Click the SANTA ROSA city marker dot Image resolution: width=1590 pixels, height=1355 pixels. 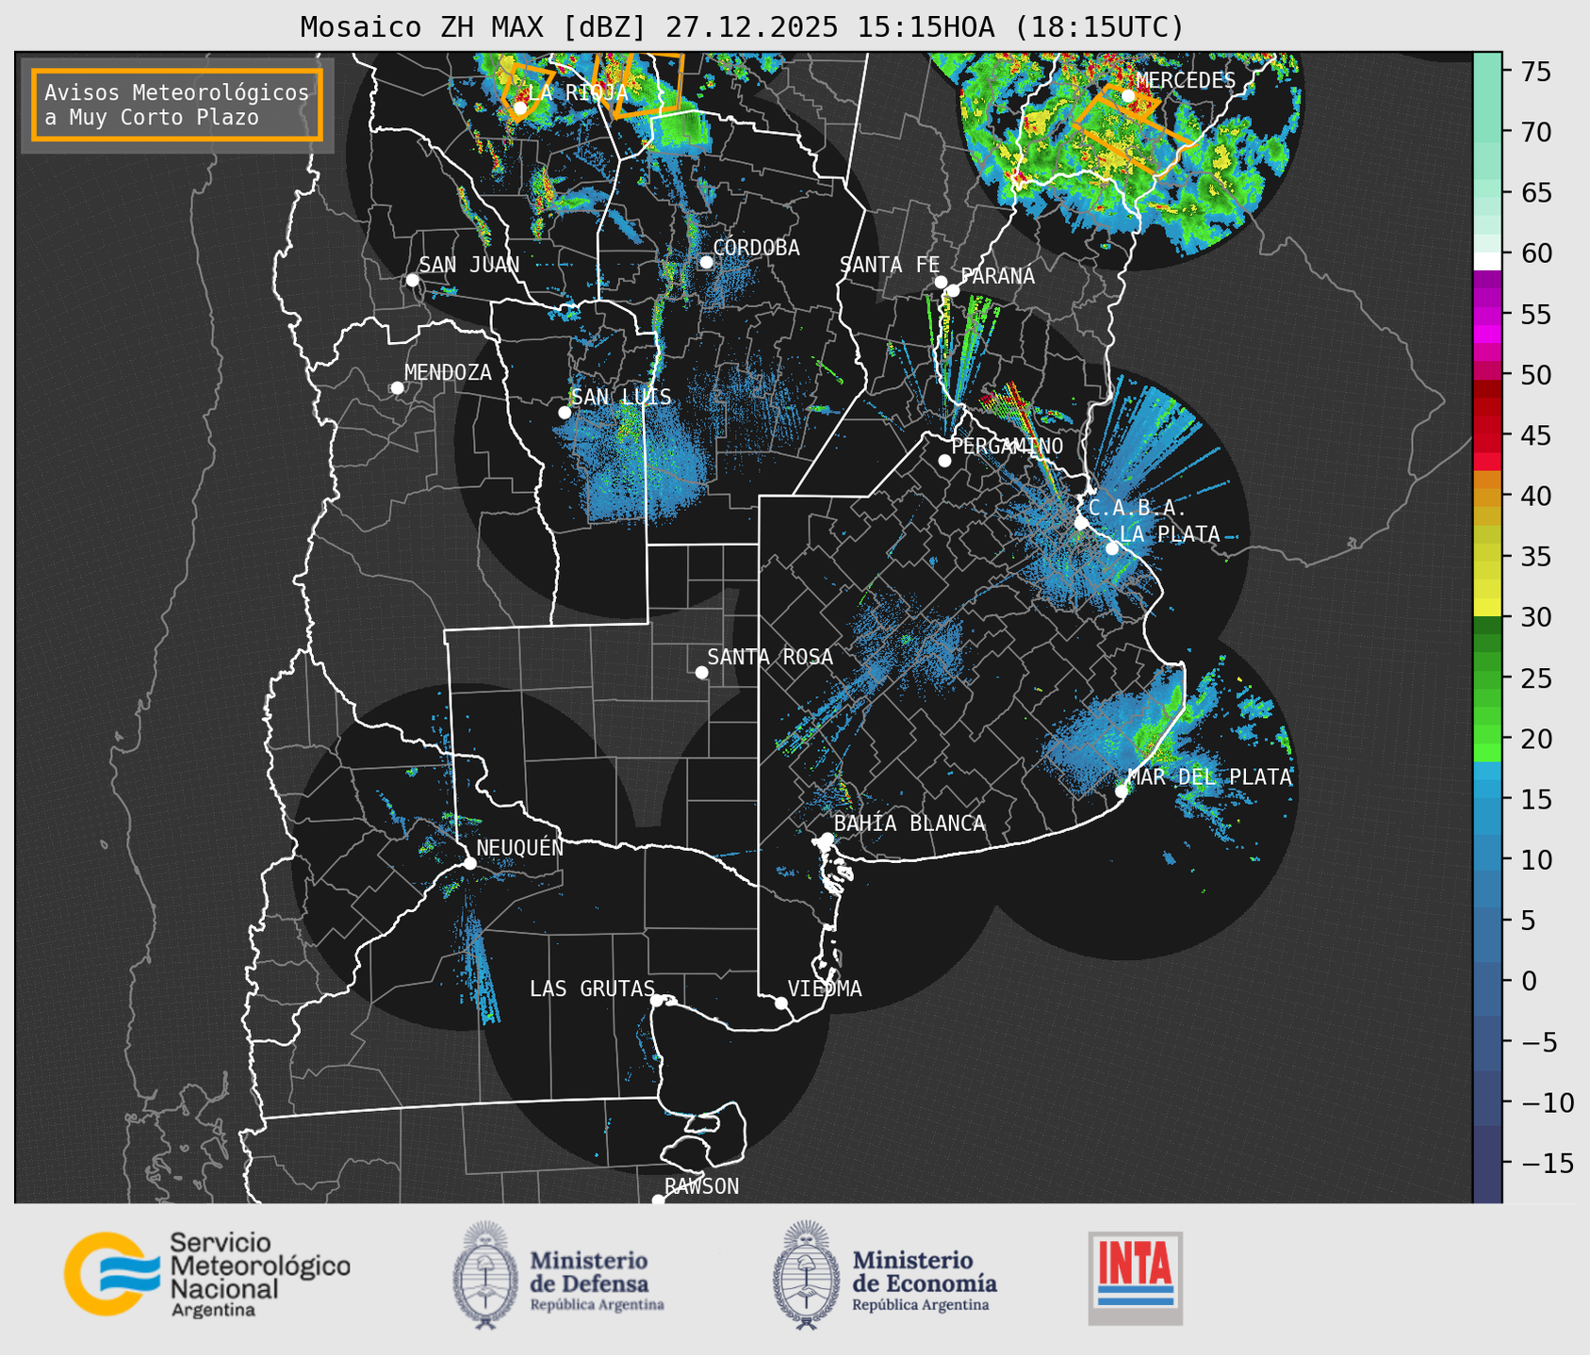point(701,672)
